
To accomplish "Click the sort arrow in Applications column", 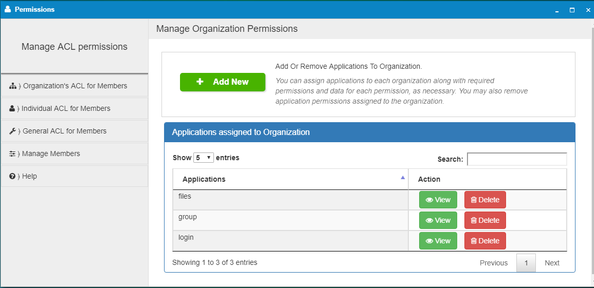I will pyautogui.click(x=403, y=178).
